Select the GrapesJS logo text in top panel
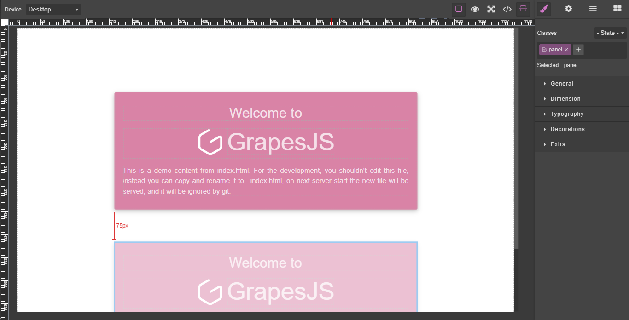The image size is (629, 320). click(x=280, y=142)
